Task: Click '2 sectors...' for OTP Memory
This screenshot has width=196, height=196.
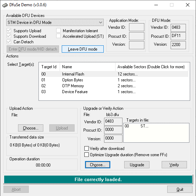Action: point(127,86)
